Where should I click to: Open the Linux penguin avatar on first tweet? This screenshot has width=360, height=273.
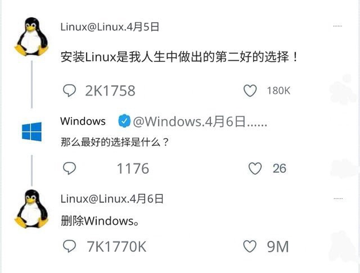click(x=32, y=37)
